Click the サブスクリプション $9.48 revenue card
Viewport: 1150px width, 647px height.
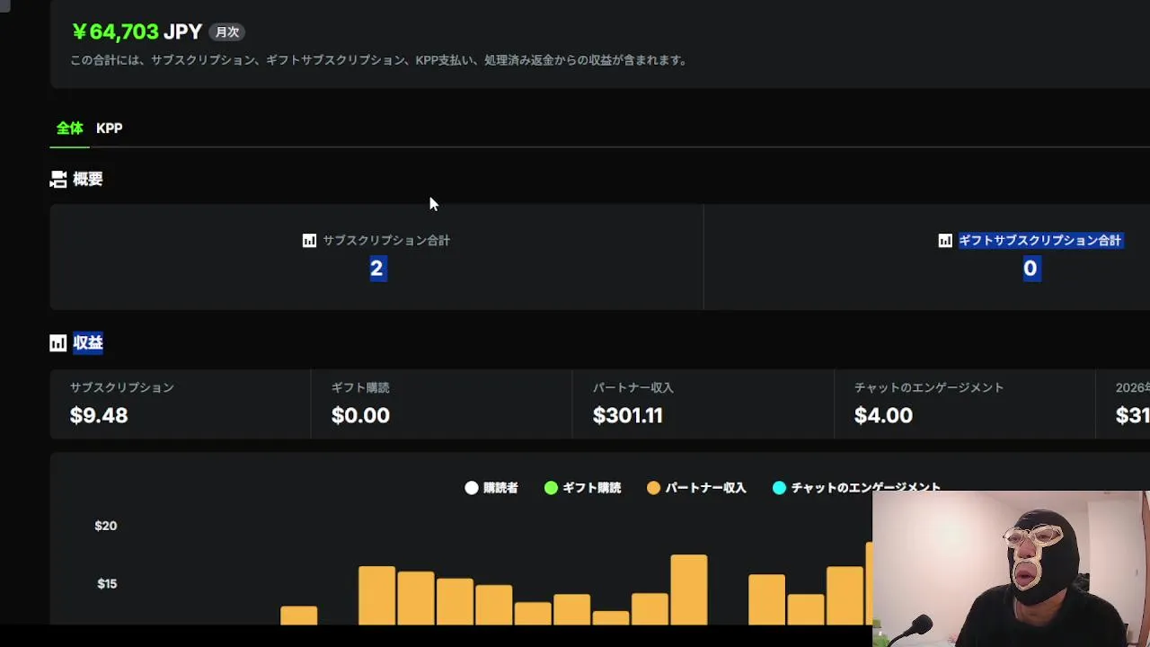181,403
